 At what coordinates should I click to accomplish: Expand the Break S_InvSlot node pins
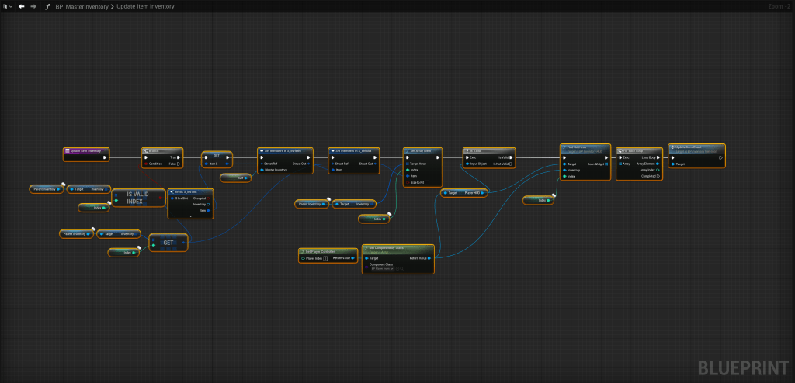pos(190,216)
